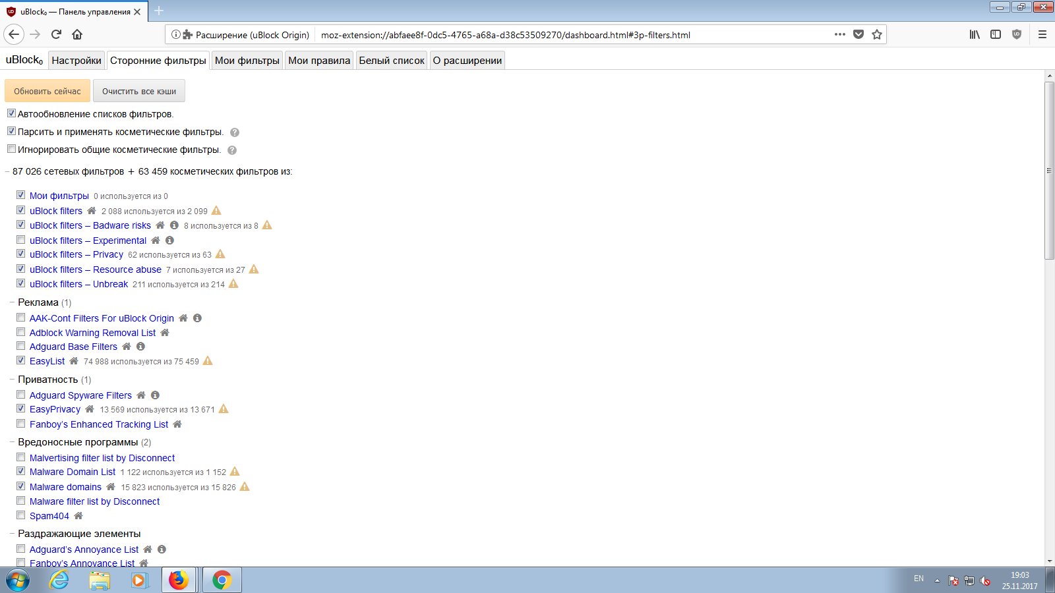Open the Malware filter list by Disconnect link
Screen dimensions: 1055x593
point(94,501)
